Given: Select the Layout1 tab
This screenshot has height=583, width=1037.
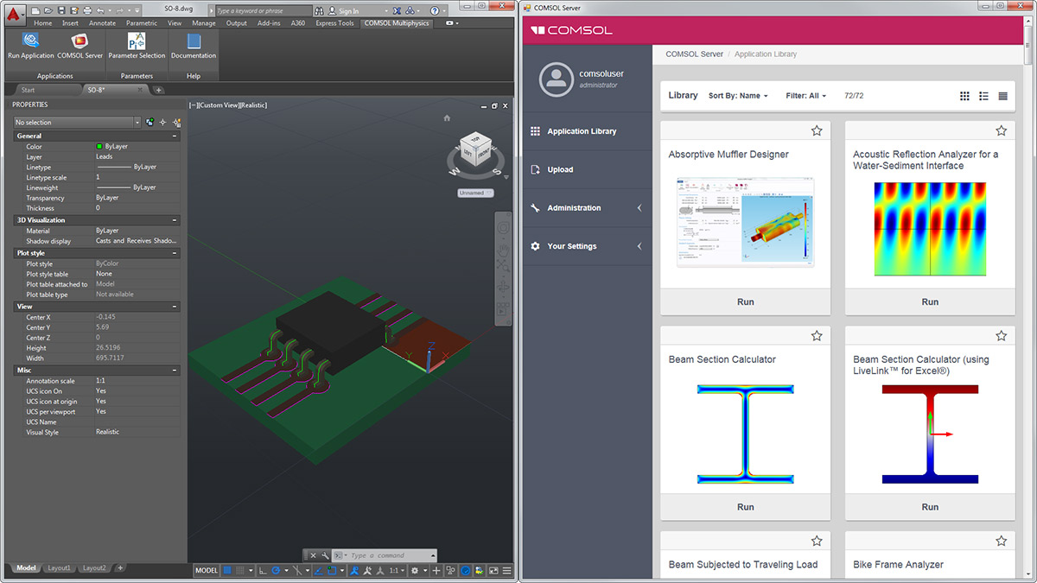Looking at the screenshot, I should click(59, 568).
